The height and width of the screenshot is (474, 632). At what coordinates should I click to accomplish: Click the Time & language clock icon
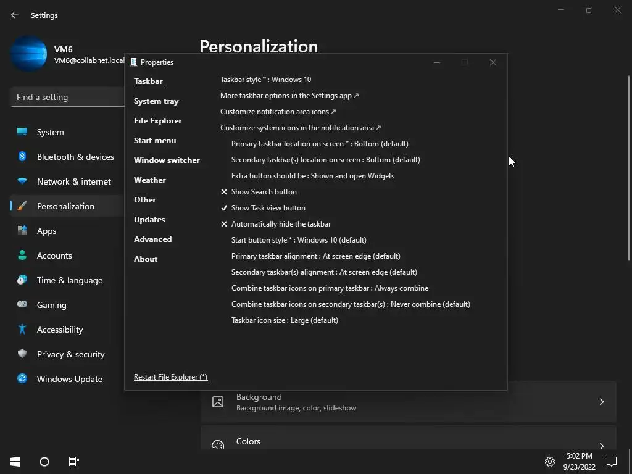pyautogui.click(x=22, y=280)
